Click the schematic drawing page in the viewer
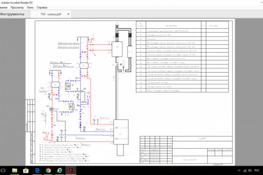The height and width of the screenshot is (175, 263). 130,92
